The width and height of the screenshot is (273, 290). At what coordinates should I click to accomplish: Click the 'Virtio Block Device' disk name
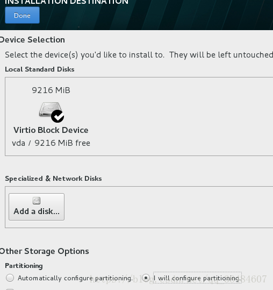pyautogui.click(x=51, y=130)
